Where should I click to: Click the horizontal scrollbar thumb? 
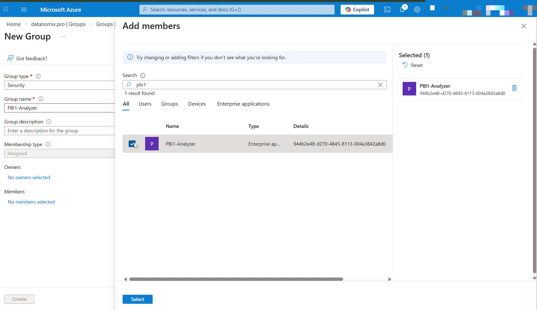[x=236, y=279]
